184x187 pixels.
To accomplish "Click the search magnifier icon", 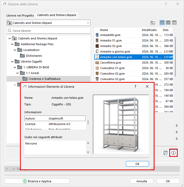I will (9, 31).
